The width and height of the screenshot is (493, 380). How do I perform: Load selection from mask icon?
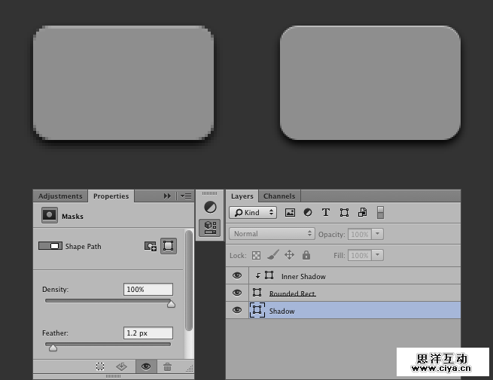(100, 366)
